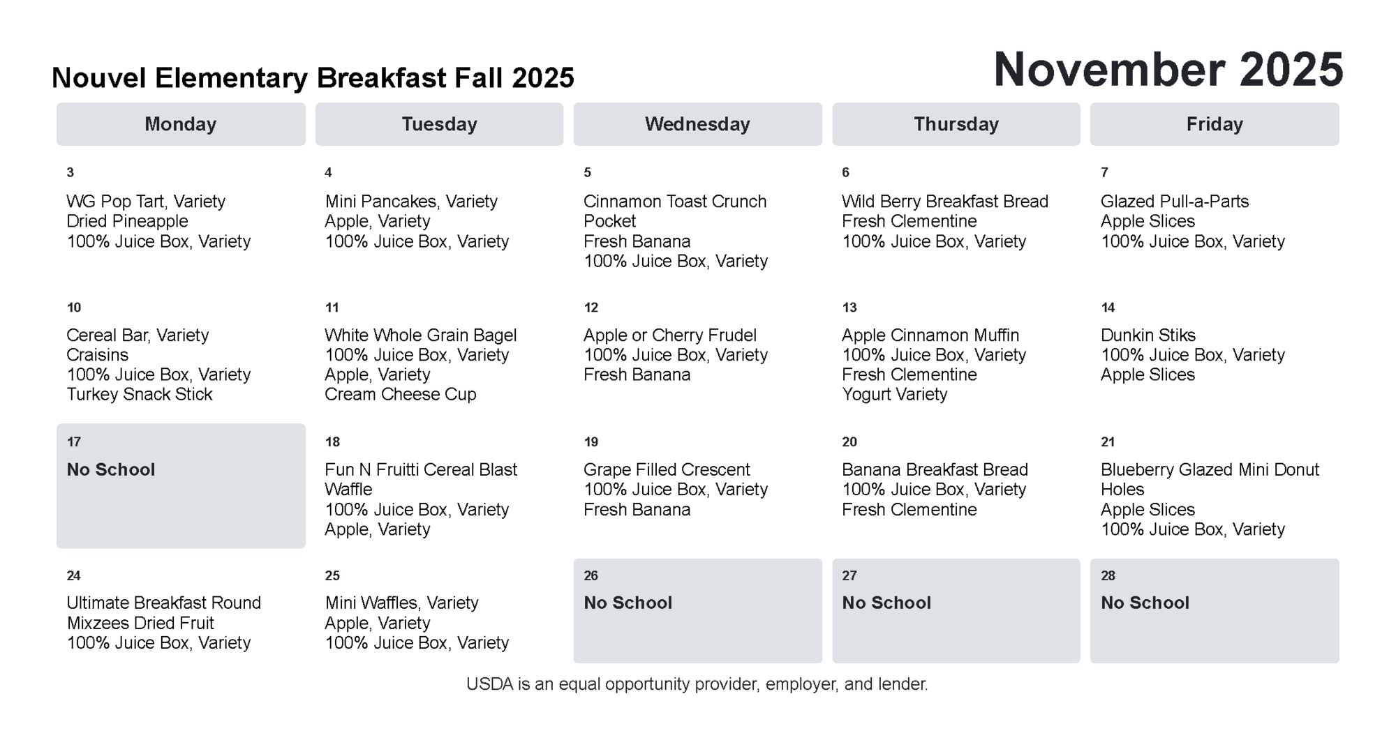Click the Turkey Snack Stick item
1396x740 pixels.
139,394
